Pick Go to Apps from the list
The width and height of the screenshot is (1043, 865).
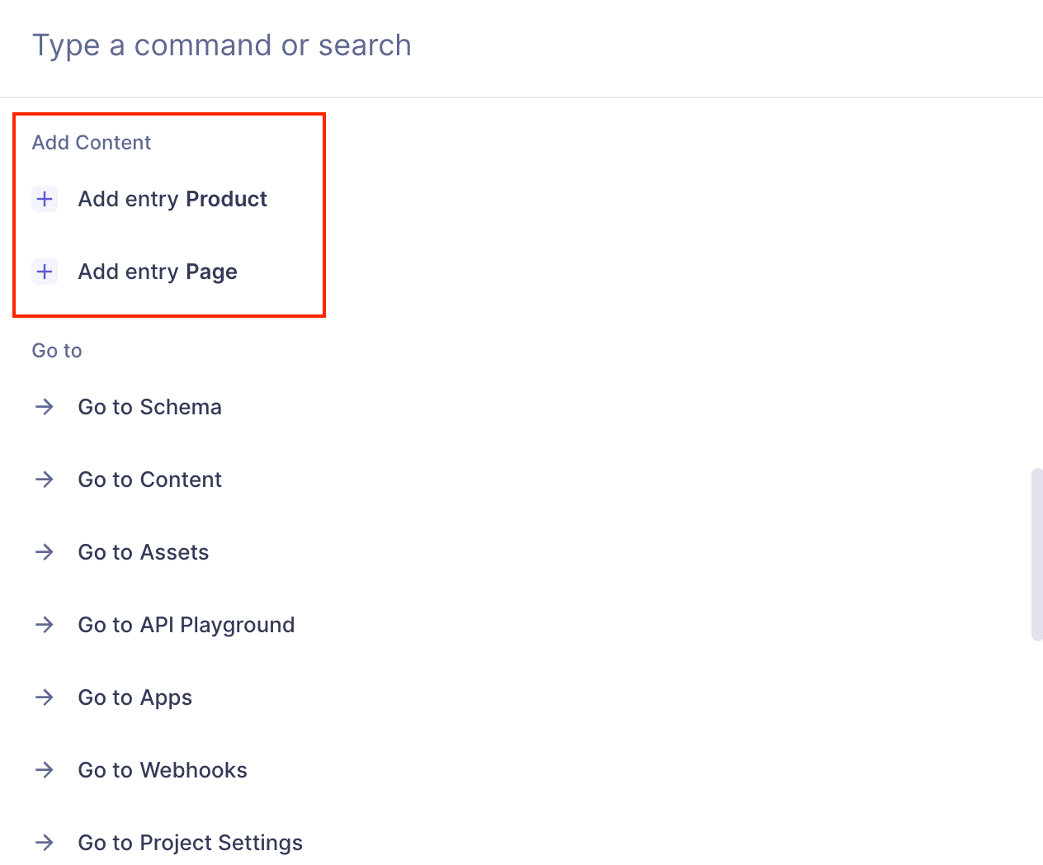pos(135,697)
